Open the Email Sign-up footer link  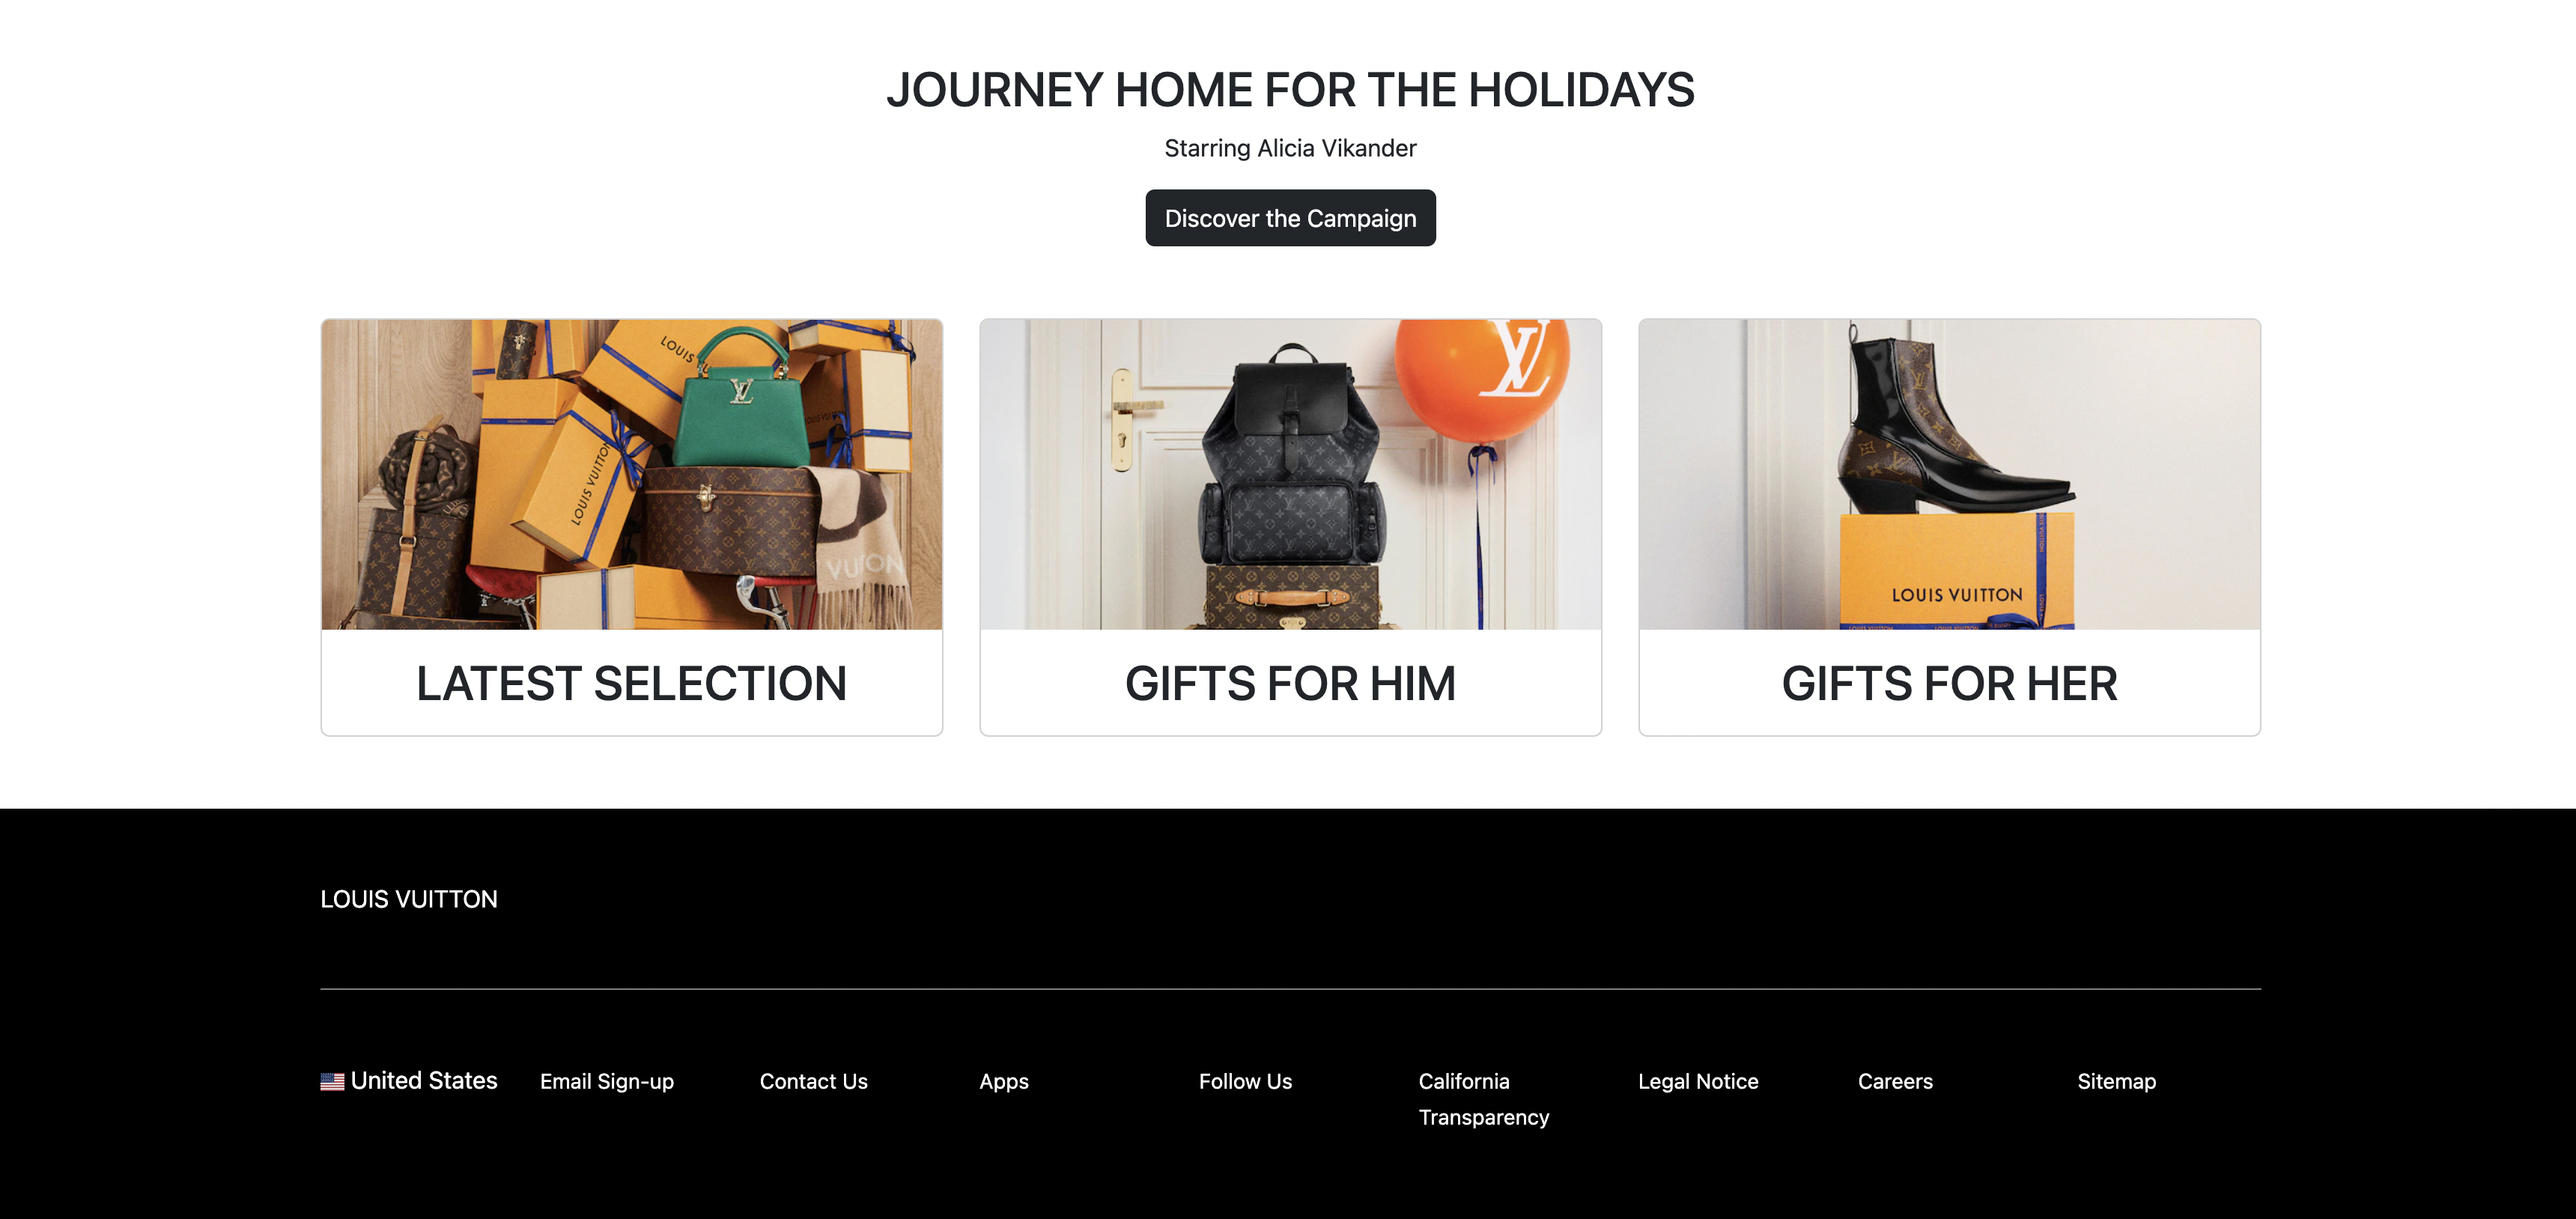tap(607, 1081)
